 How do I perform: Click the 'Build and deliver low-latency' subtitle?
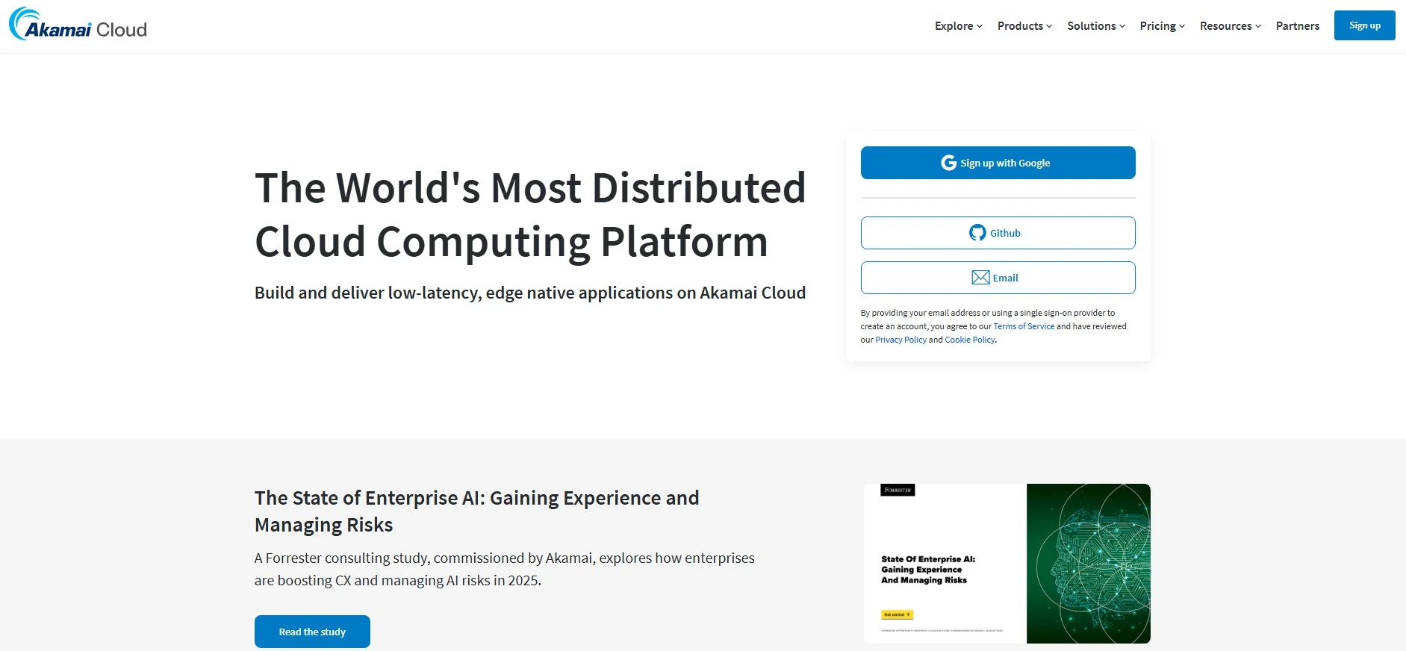tap(530, 293)
